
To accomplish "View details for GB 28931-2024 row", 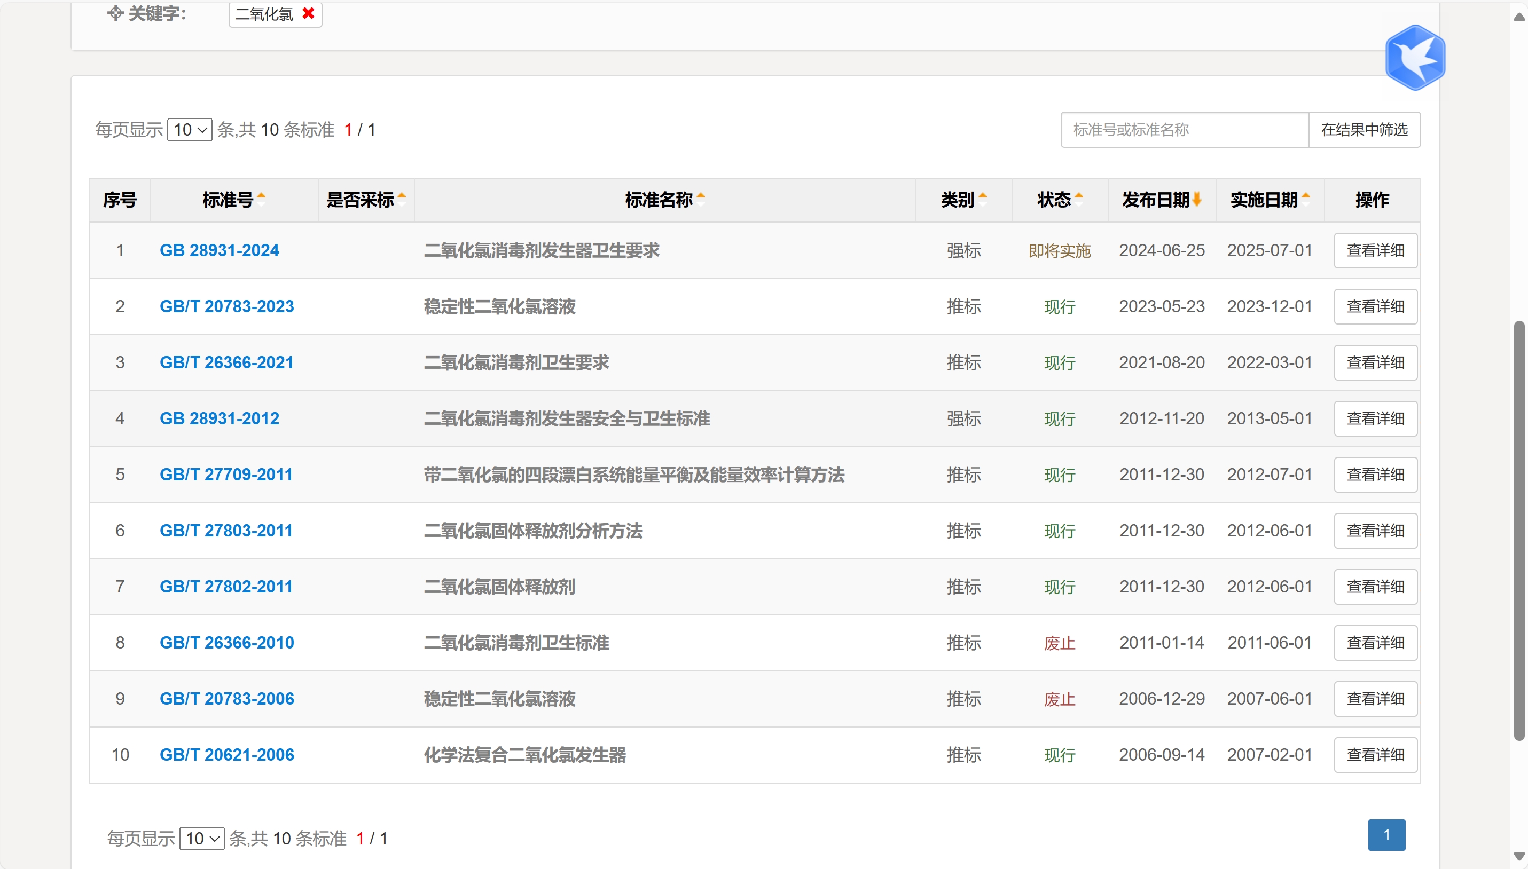I will [x=1375, y=250].
